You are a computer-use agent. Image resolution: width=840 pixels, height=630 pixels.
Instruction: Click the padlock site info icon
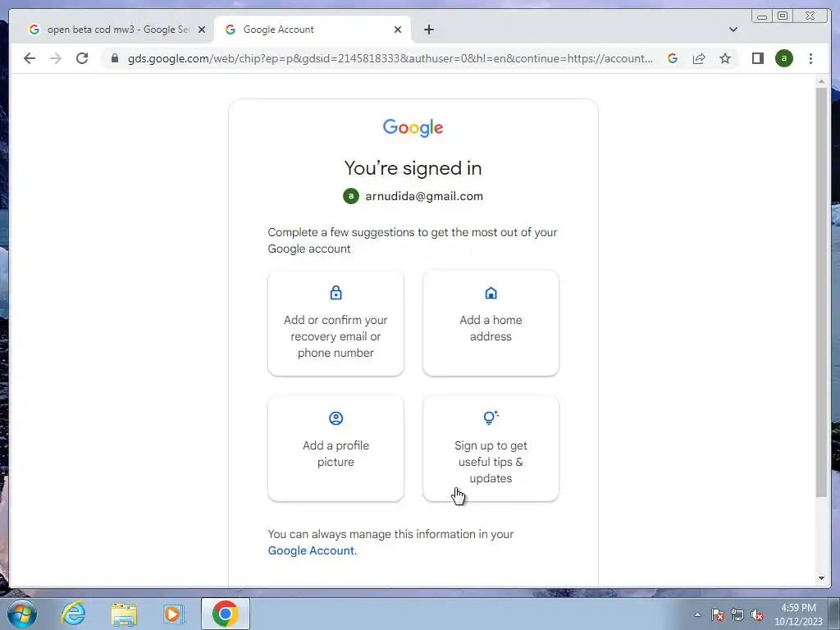click(x=115, y=58)
